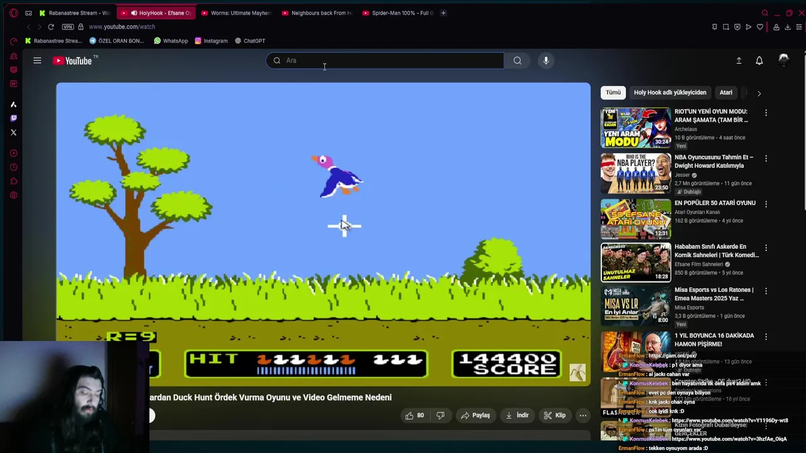Bookmark the page with the heart icon

760,26
